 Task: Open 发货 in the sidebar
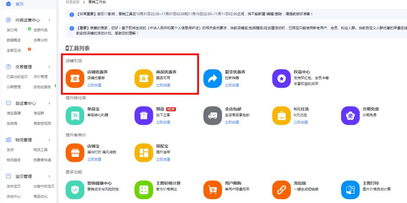(x=10, y=150)
